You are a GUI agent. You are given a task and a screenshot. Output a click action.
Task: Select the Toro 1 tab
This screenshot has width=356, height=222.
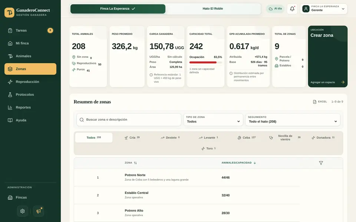tap(208, 149)
